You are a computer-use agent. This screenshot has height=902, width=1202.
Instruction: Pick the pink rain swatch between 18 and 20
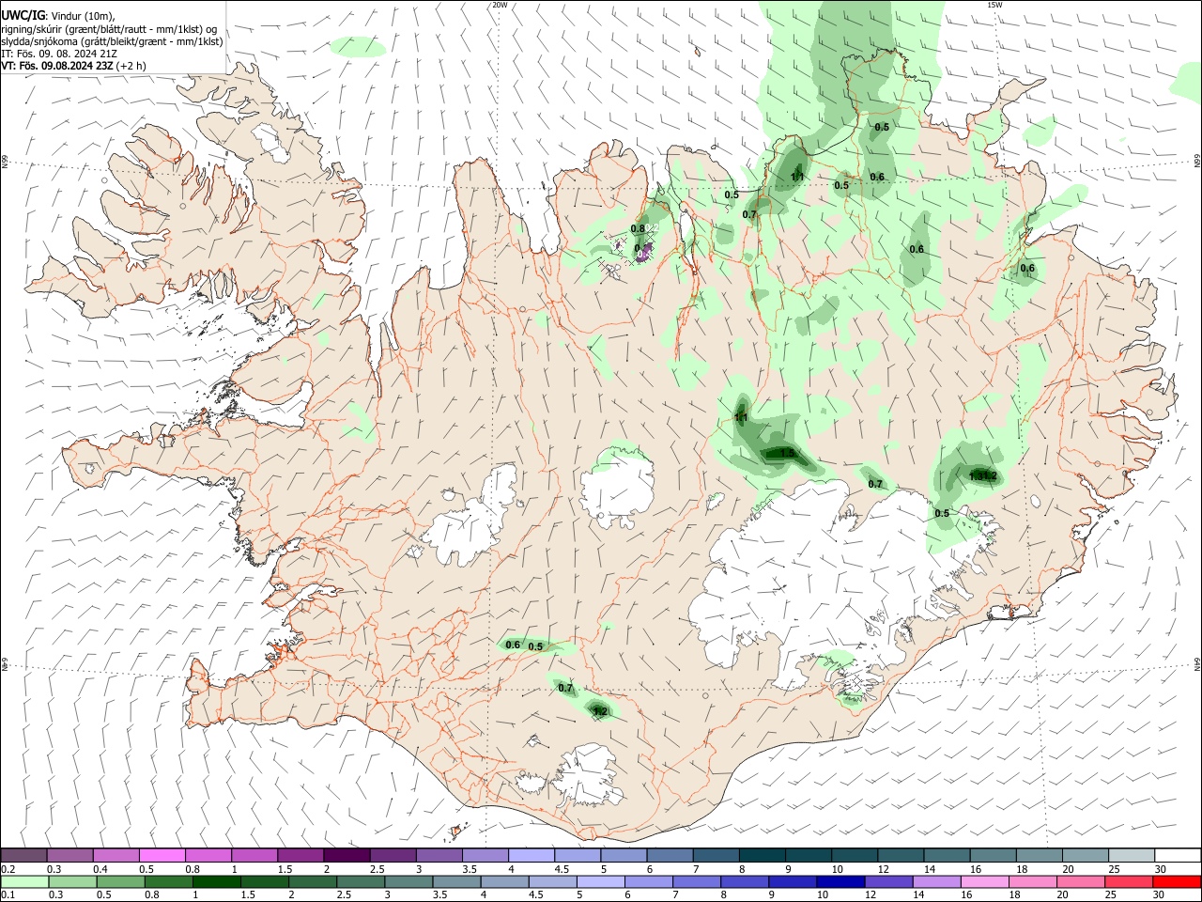pos(1031,881)
